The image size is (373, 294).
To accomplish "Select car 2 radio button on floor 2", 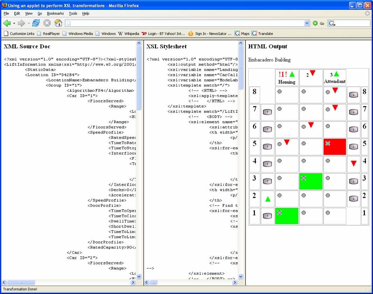I will [x=304, y=196].
